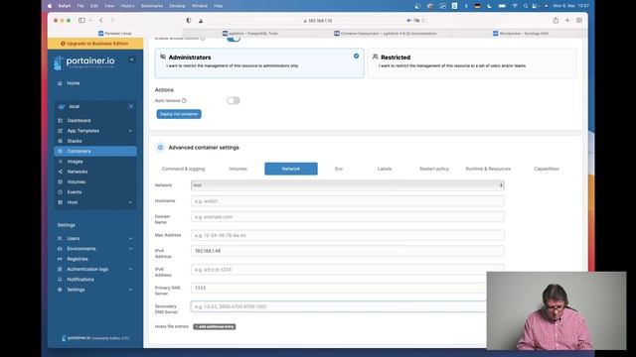
Task: Click Deploy the container button
Action: (x=179, y=114)
